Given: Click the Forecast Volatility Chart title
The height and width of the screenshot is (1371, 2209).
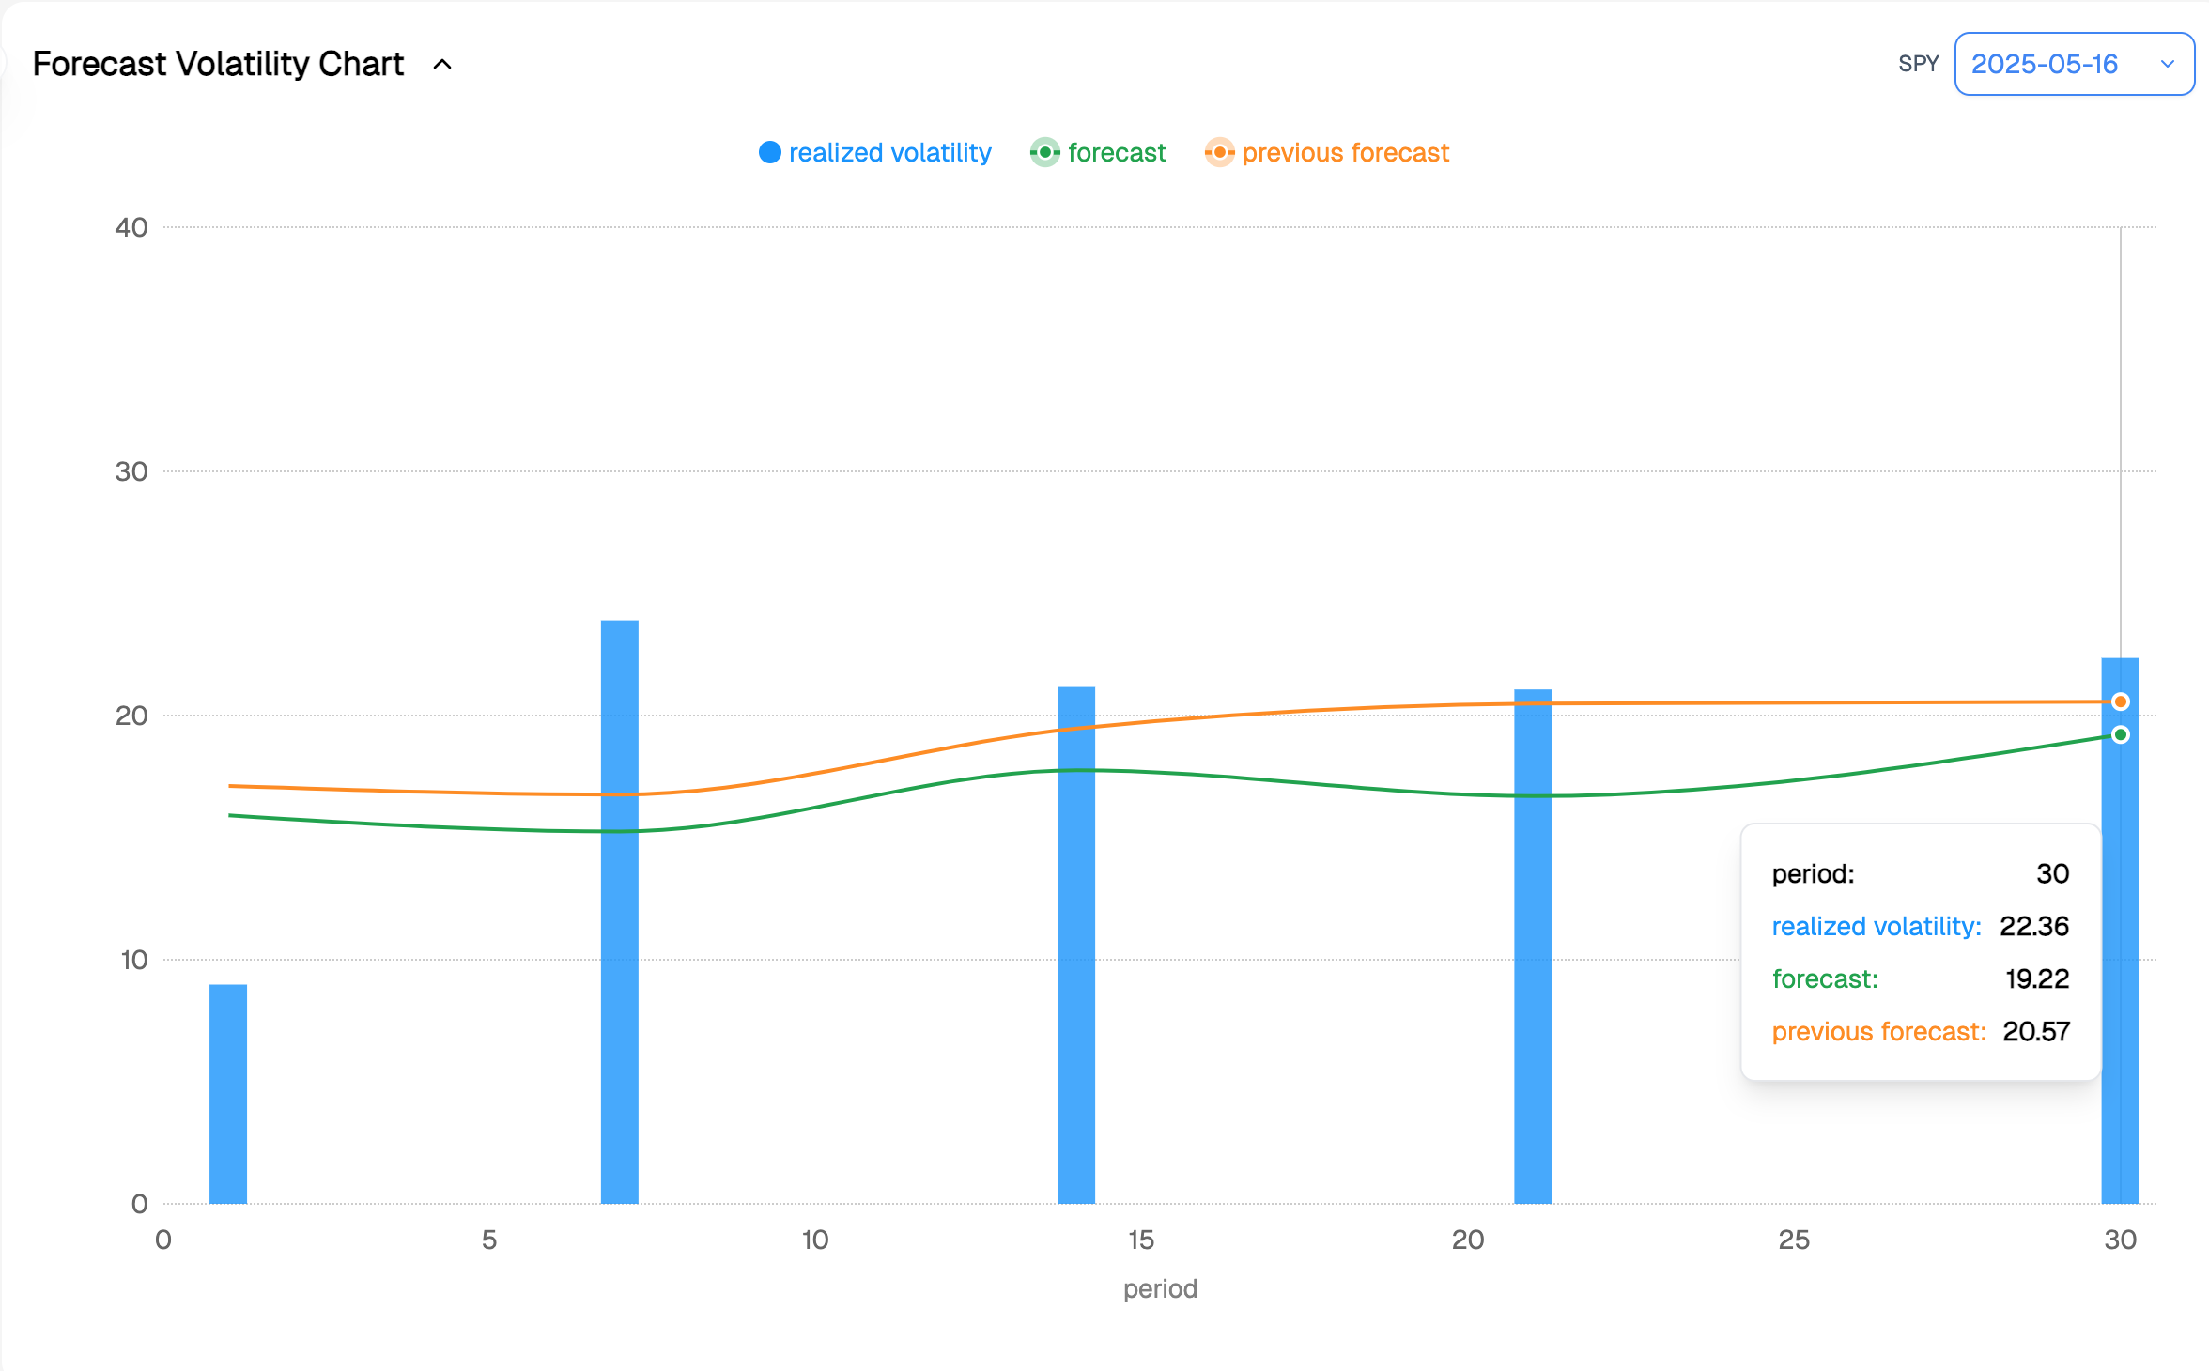Looking at the screenshot, I should (x=218, y=64).
